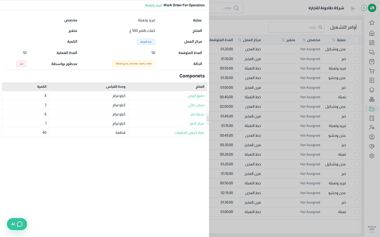380x237 pixels.
Task: Collapse the sidebar with chevron button
Action: tap(364, 8)
